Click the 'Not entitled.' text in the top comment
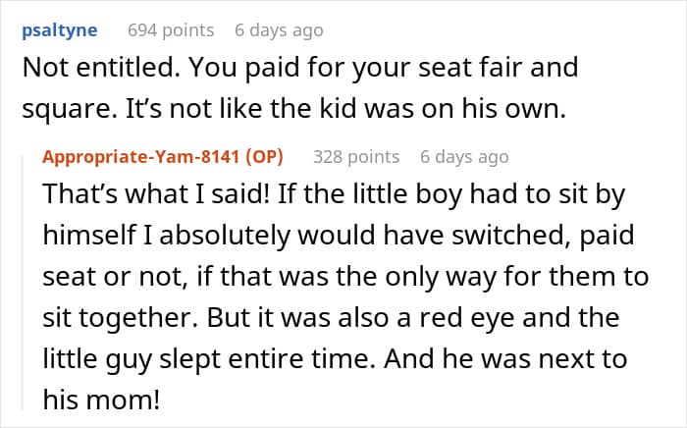Image resolution: width=687 pixels, height=428 pixels. tap(101, 68)
